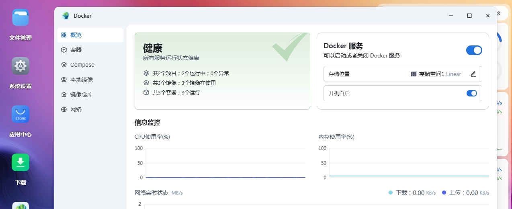The height and width of the screenshot is (209, 512).
Task: Click the 健康 health status heading
Action: [x=153, y=48]
